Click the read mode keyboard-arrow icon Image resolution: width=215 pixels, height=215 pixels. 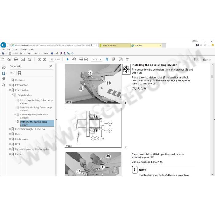[127, 59]
